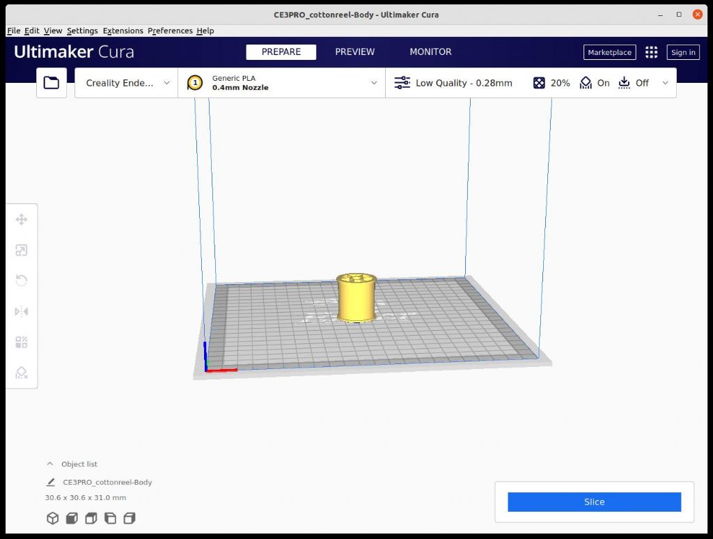Open the Marketplace
The height and width of the screenshot is (539, 713).
(609, 52)
